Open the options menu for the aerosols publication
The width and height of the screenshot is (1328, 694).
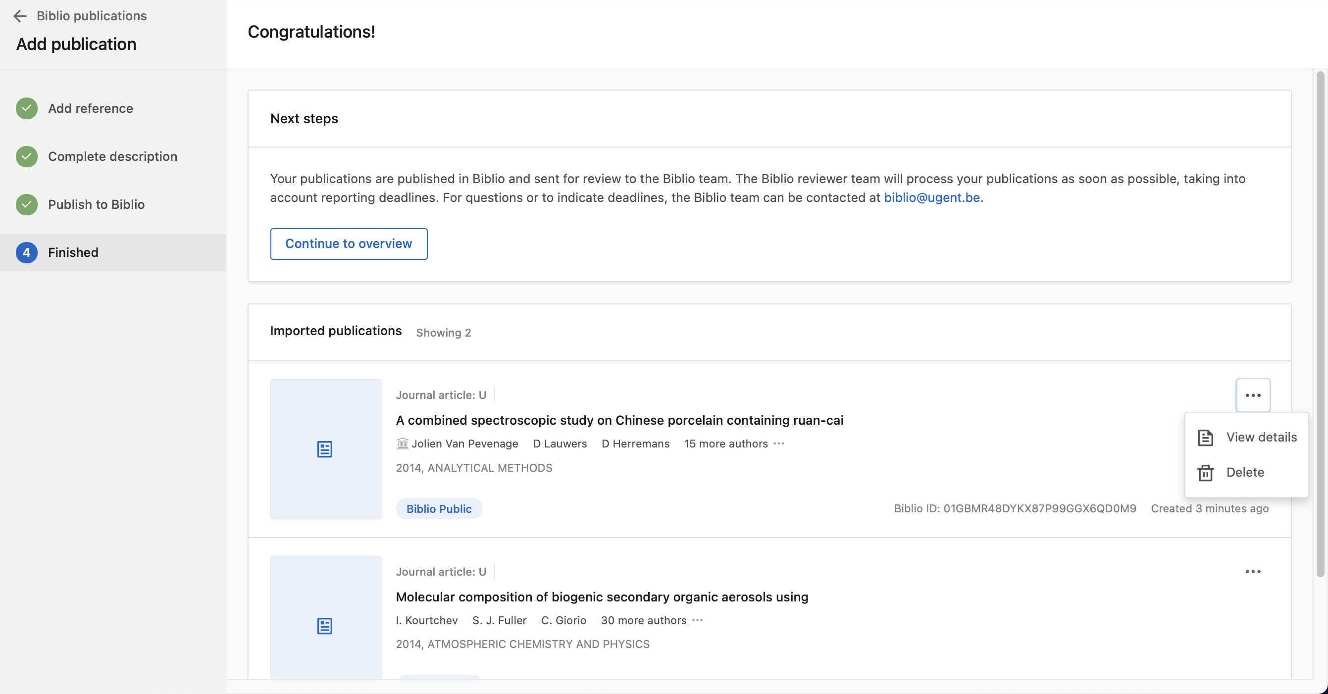[x=1253, y=571]
